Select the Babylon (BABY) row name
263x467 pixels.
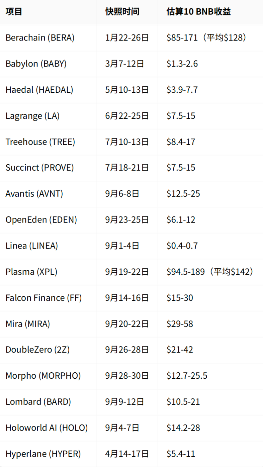(36, 64)
